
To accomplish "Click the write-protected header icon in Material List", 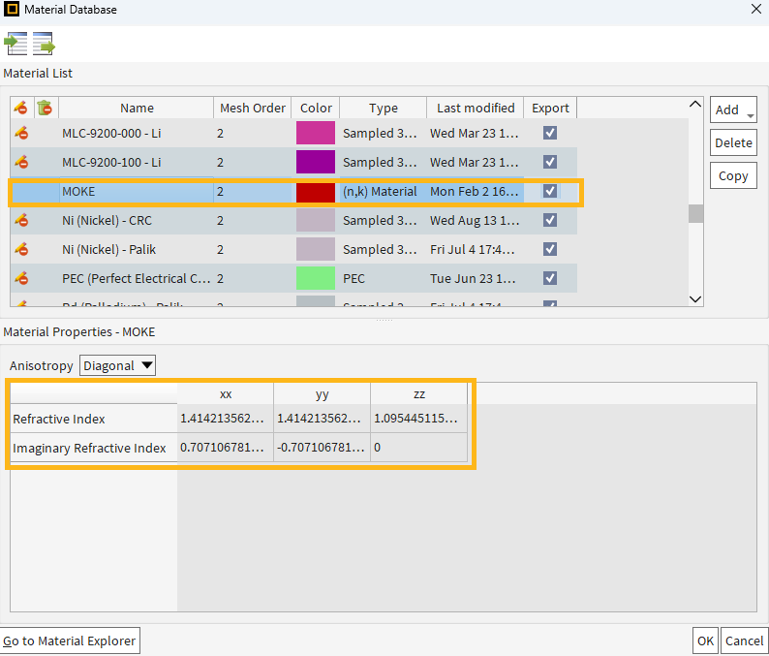I will point(20,108).
